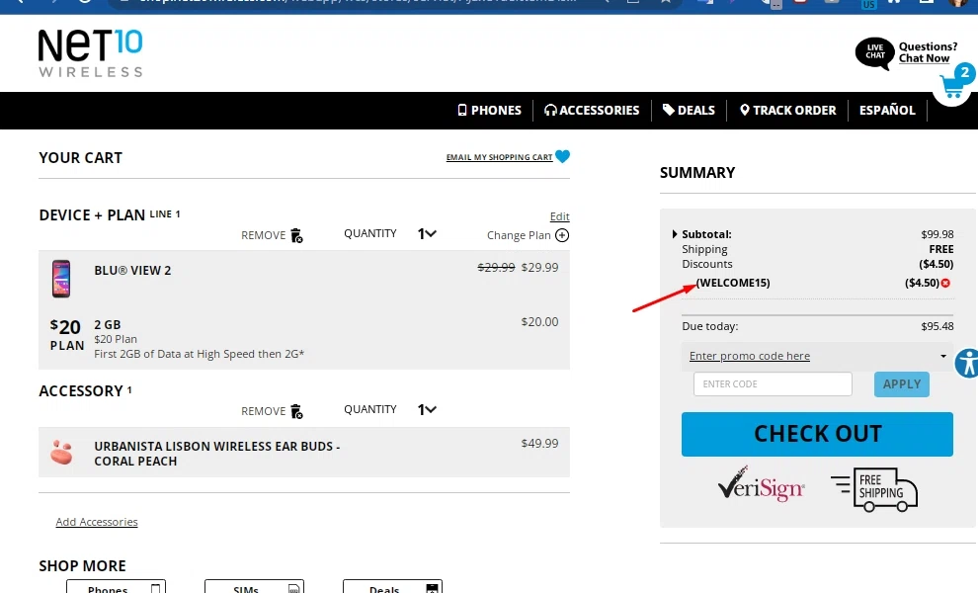Open the Phones menu
This screenshot has width=978, height=593.
490,111
